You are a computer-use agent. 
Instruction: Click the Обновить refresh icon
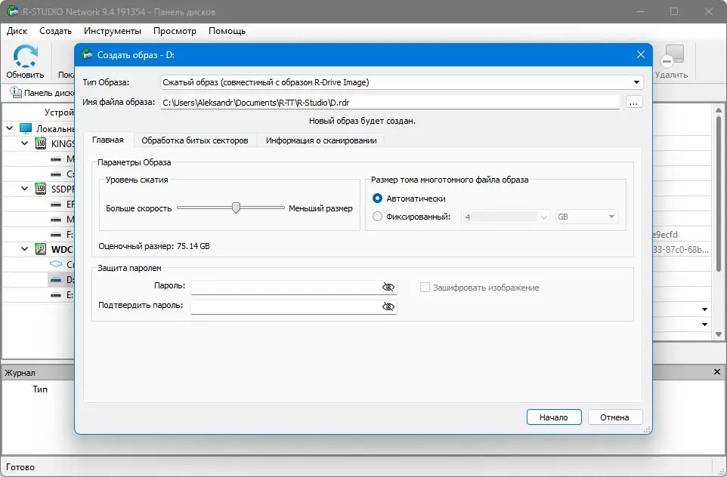[24, 56]
